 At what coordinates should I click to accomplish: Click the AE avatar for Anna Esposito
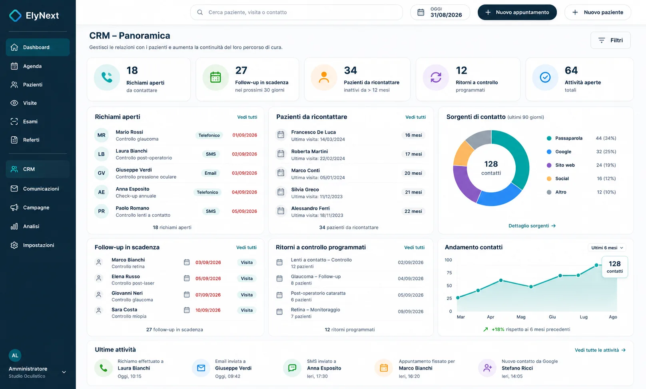102,192
